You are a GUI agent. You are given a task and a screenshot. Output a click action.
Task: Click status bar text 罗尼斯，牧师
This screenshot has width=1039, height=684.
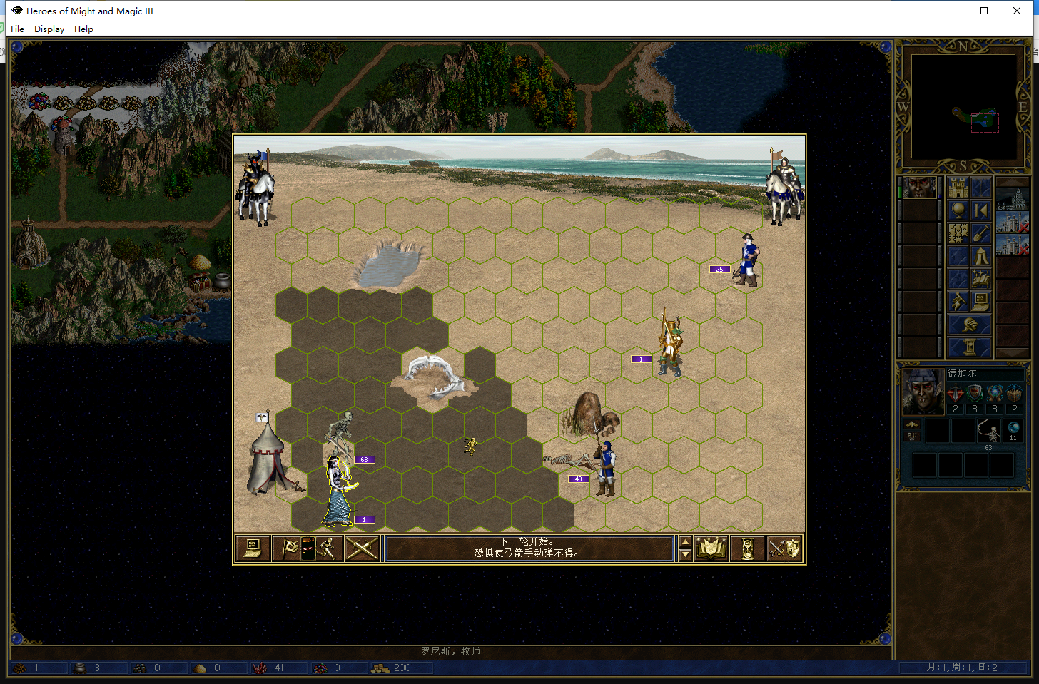(x=450, y=651)
